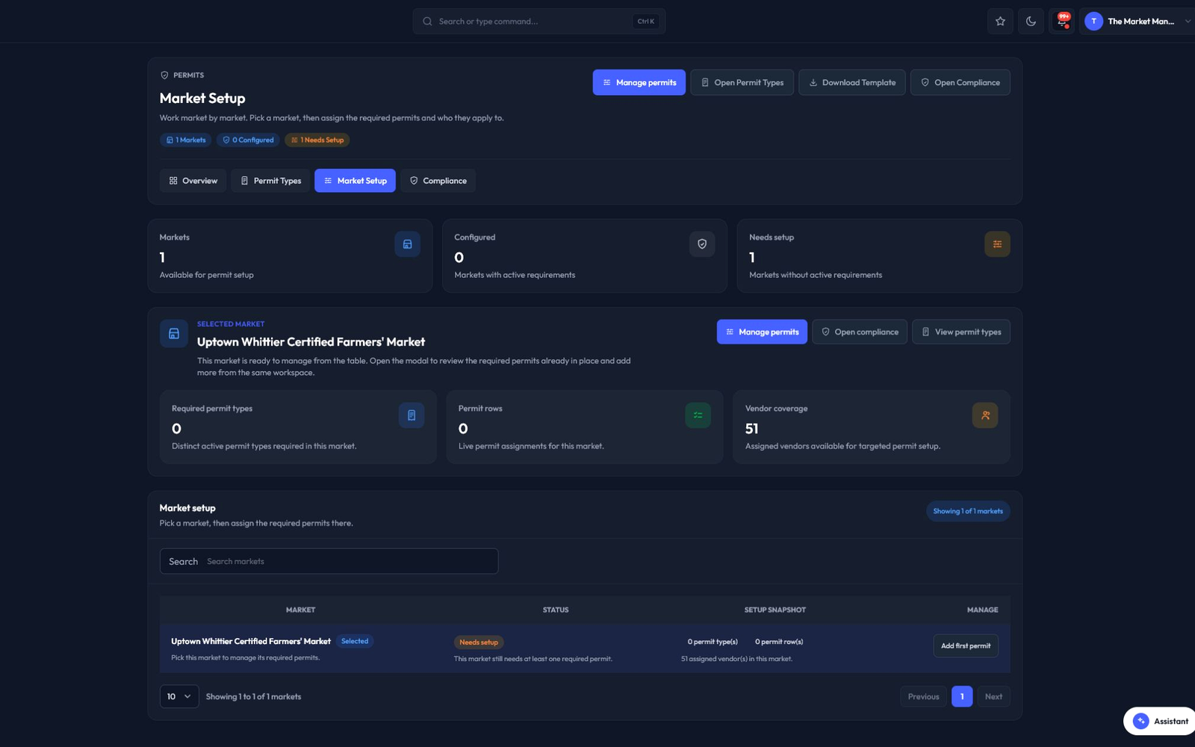Click Open Compliance header button
This screenshot has width=1195, height=747.
960,82
